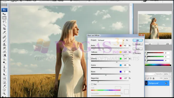
Task: Click the blue B color slider
Action: point(155,60)
